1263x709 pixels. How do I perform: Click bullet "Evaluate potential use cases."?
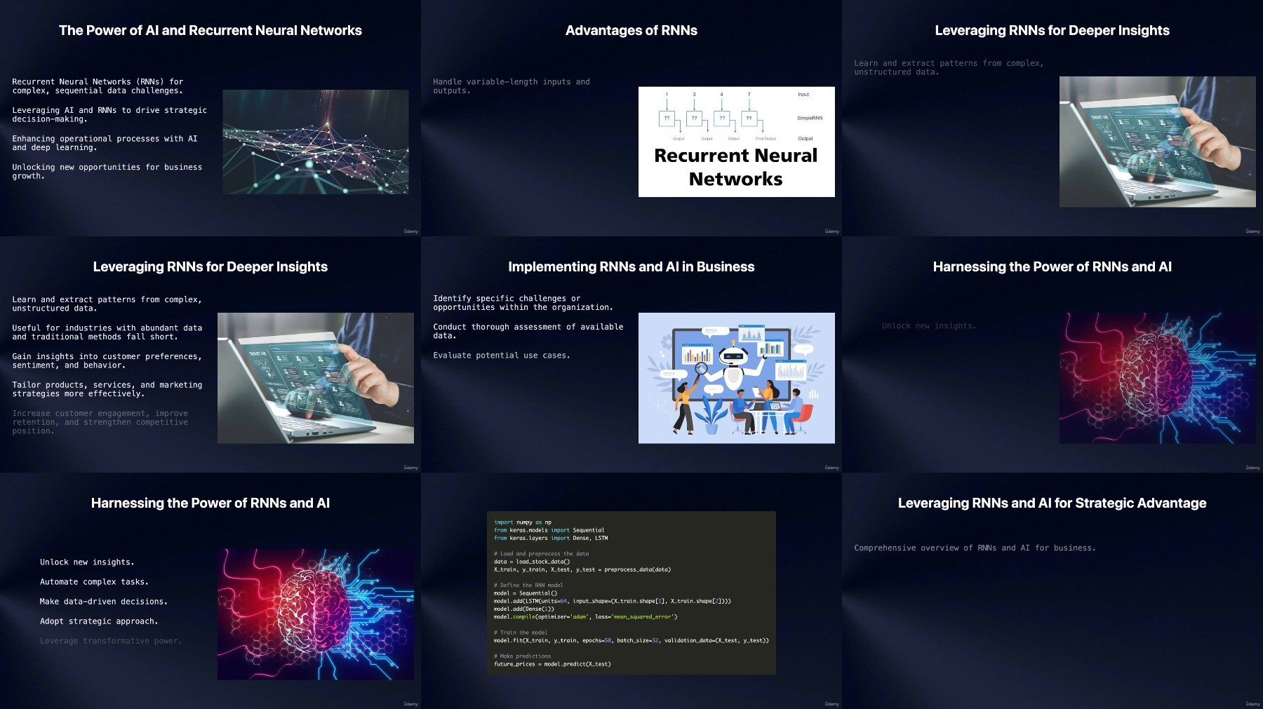click(502, 356)
